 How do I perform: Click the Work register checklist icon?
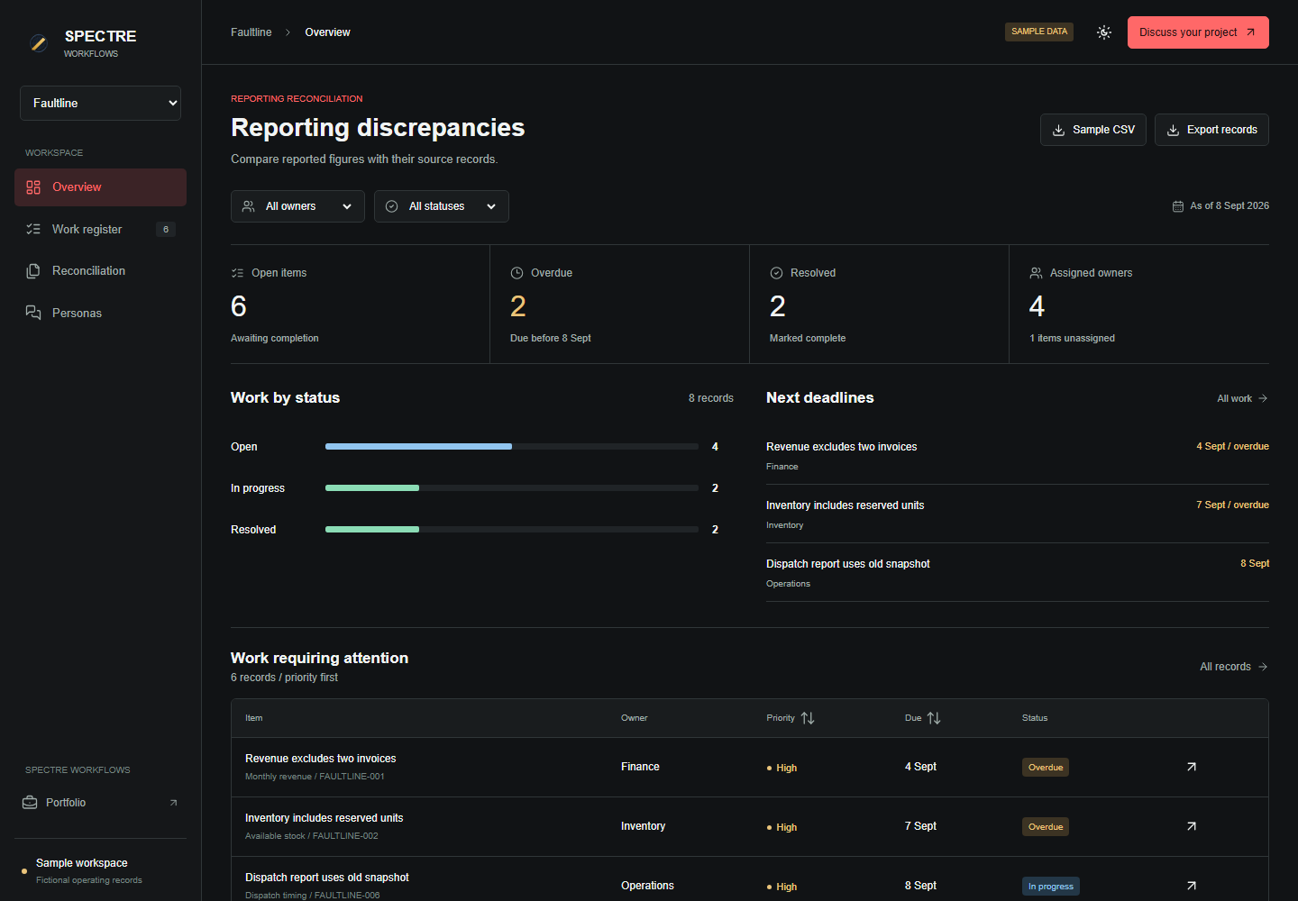click(33, 229)
